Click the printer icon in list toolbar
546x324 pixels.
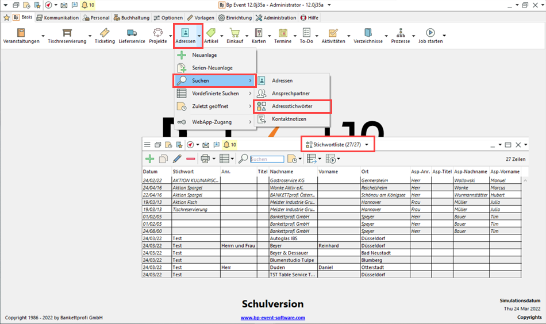[x=205, y=159]
